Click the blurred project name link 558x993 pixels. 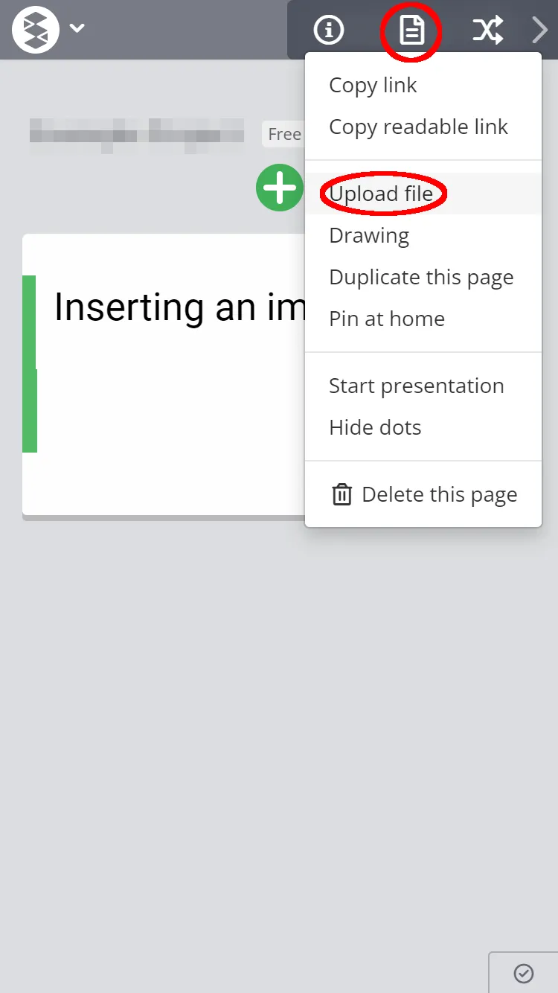coord(137,134)
